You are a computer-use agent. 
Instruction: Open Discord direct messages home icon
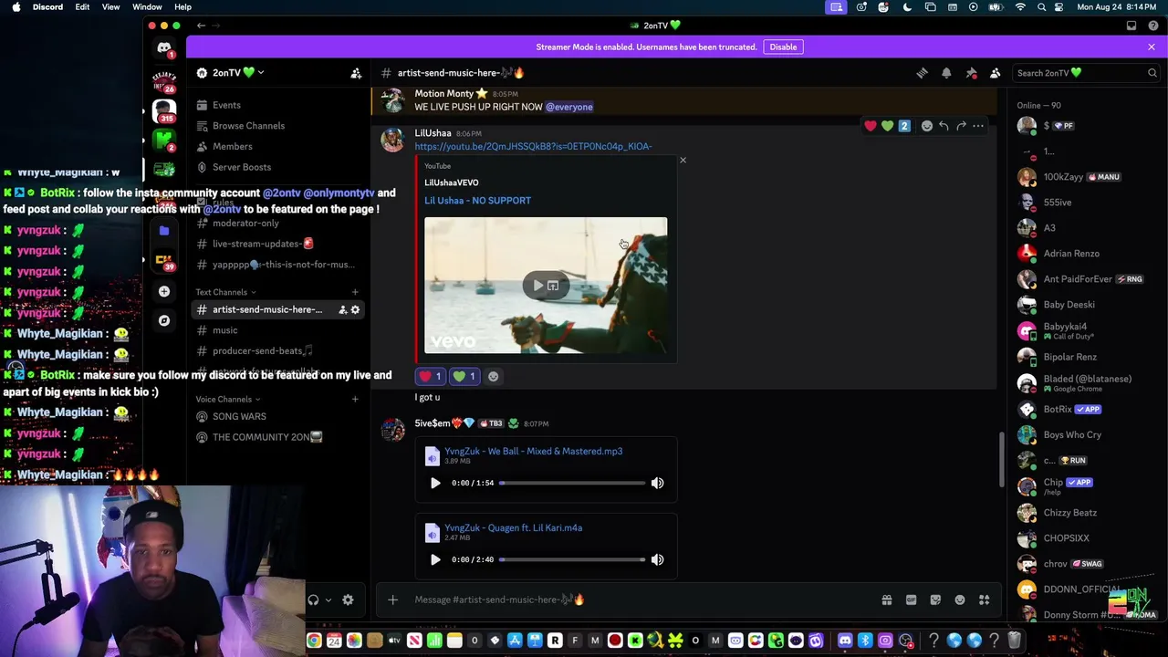(x=164, y=48)
